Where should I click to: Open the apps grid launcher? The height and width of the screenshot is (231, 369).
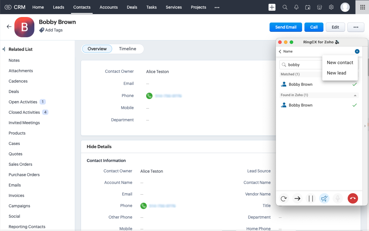pos(362,7)
